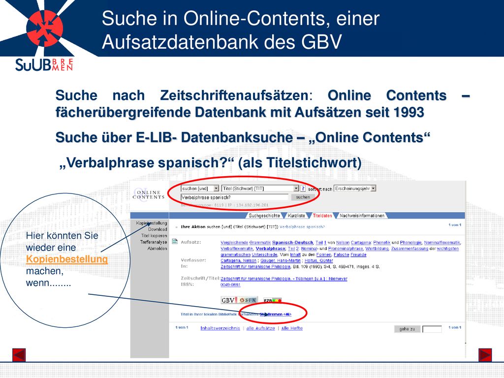Click the page number field beside 'gehe zu'

click(432, 329)
